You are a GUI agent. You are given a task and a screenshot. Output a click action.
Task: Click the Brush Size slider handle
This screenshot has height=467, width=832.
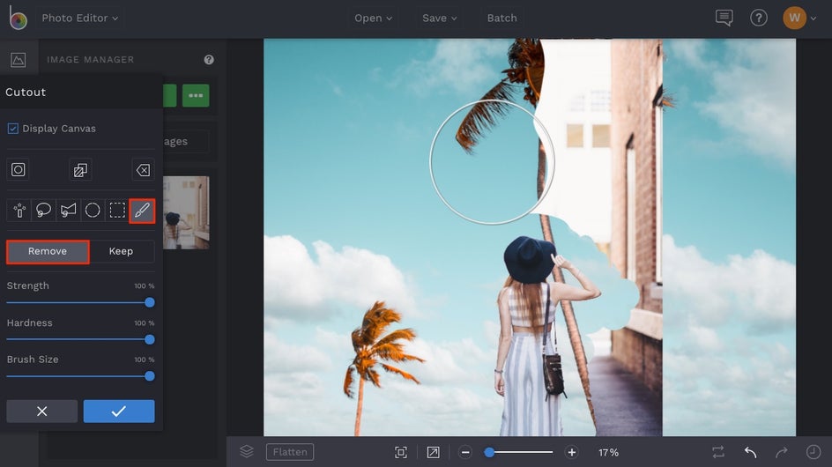(x=150, y=376)
